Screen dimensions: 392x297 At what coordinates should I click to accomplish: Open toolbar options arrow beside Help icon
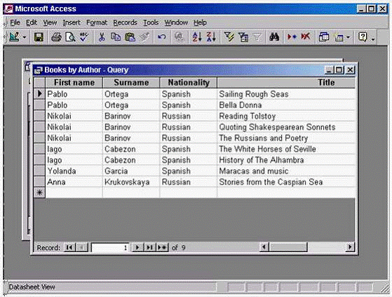[x=373, y=39]
